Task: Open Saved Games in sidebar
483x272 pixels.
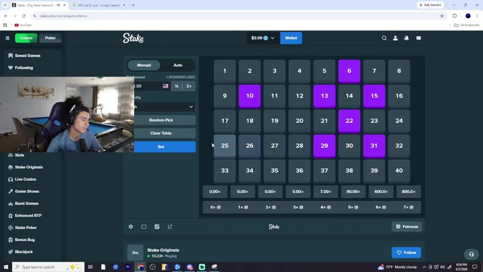Action: point(27,56)
